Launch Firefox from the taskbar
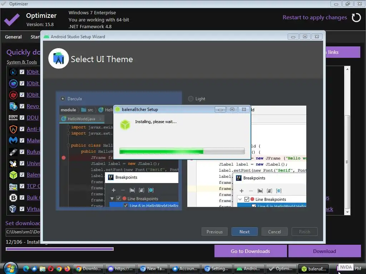 [68, 269]
